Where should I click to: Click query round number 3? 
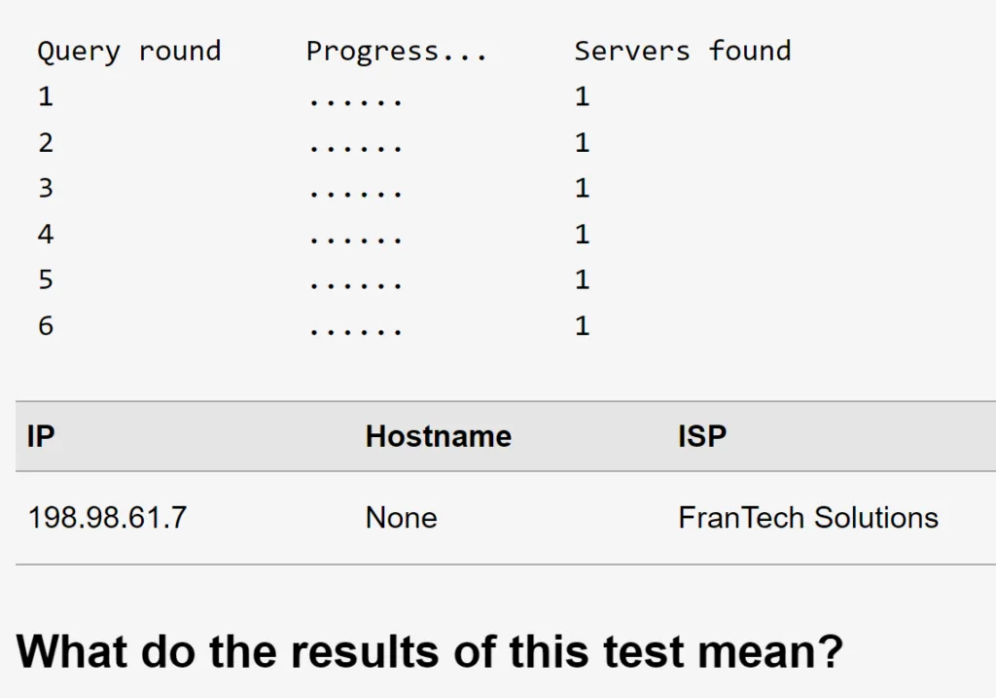click(45, 188)
